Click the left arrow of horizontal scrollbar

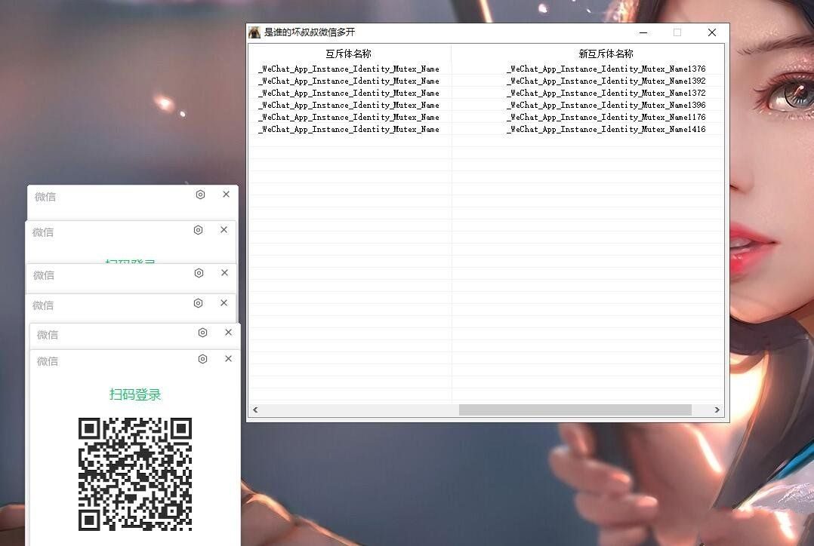click(255, 410)
